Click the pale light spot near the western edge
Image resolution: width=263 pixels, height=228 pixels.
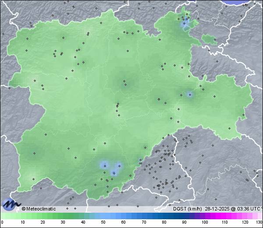click(x=34, y=80)
